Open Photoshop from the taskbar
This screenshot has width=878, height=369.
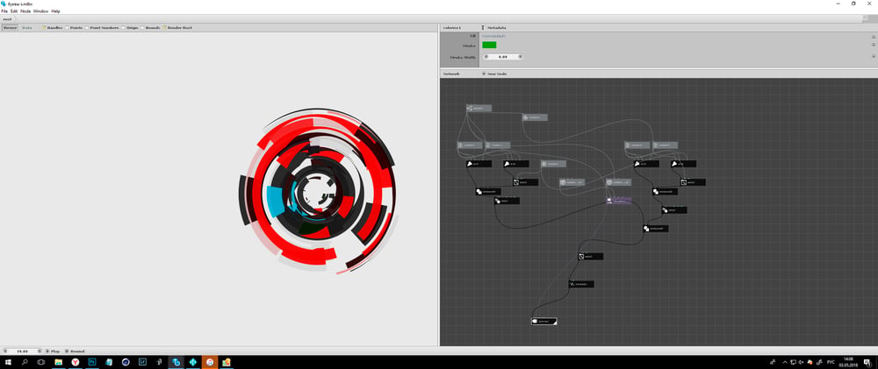click(92, 362)
